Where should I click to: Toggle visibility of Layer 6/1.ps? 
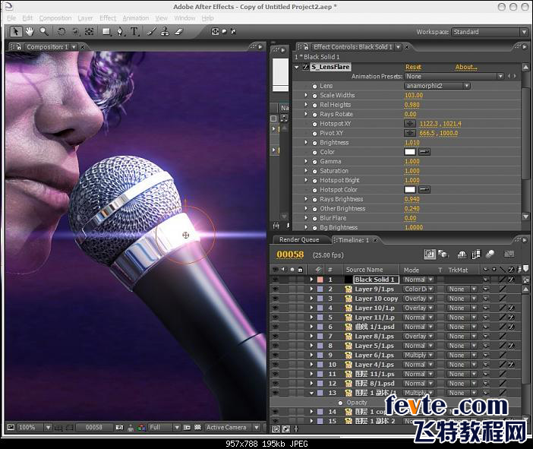pyautogui.click(x=276, y=355)
